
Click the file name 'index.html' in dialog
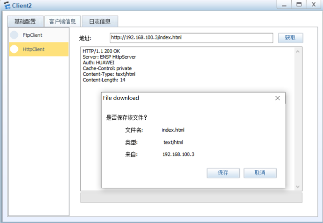click(173, 130)
